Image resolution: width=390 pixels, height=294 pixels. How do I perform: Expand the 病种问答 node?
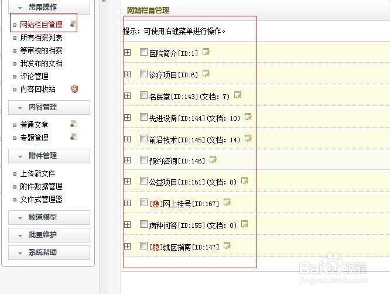(x=127, y=224)
